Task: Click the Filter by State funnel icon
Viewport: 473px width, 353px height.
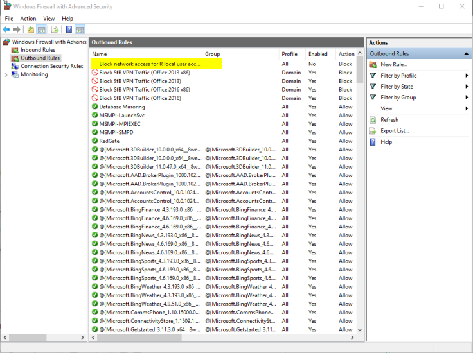Action: (x=373, y=87)
